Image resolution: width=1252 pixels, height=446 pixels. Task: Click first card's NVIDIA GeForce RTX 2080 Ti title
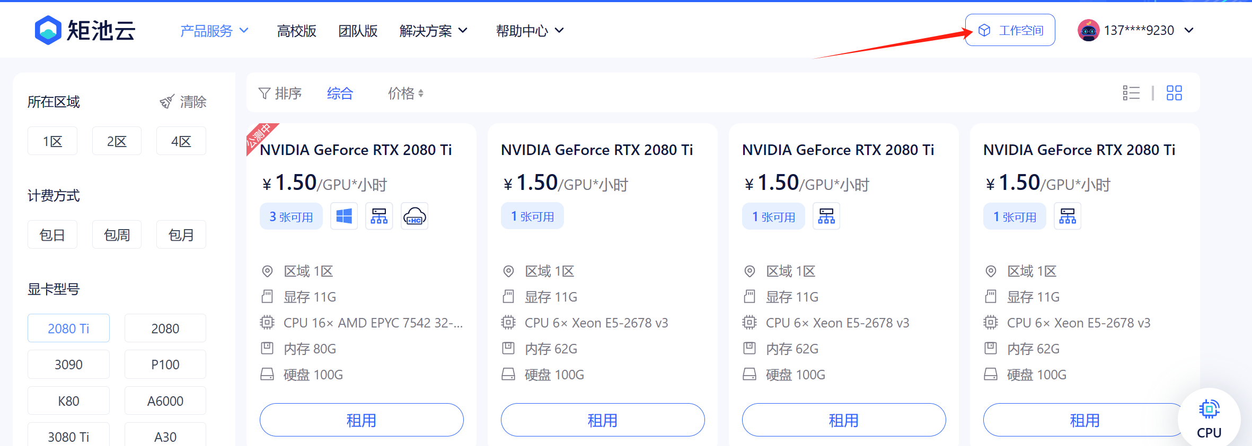[x=356, y=150]
